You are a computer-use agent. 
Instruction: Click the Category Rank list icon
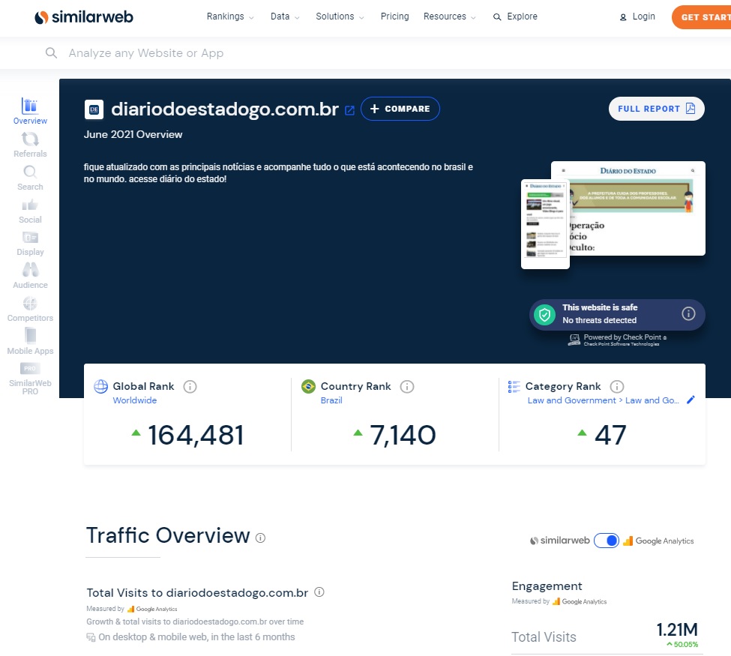pyautogui.click(x=514, y=387)
